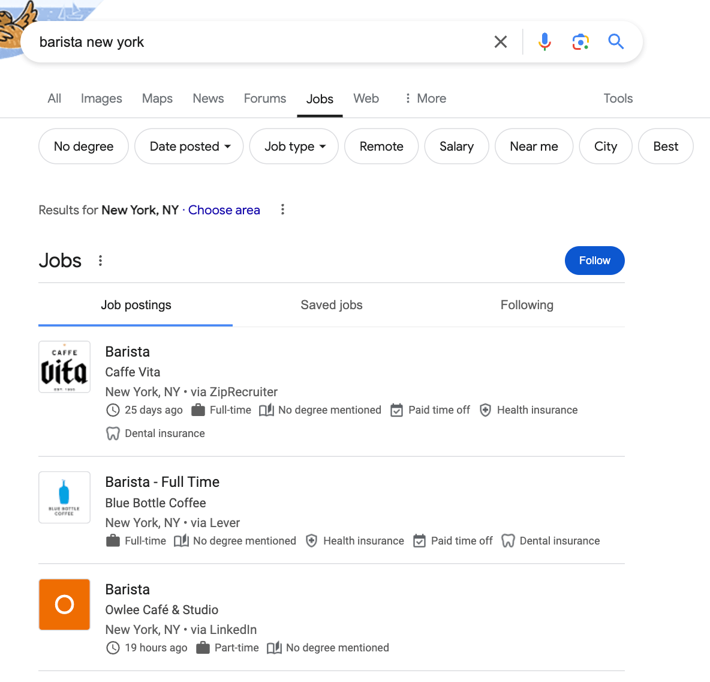Switch to the Images tab
Image resolution: width=710 pixels, height=682 pixels.
(101, 98)
